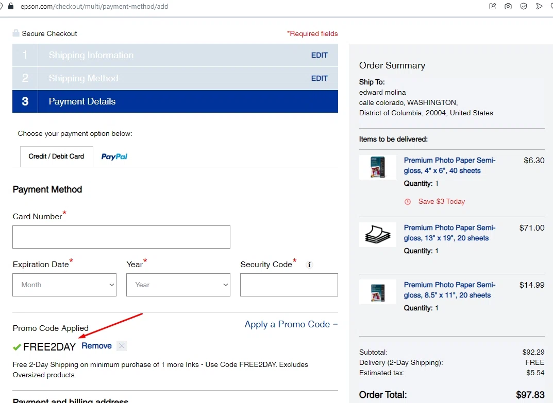Edit the Shipping Method step

(x=319, y=78)
